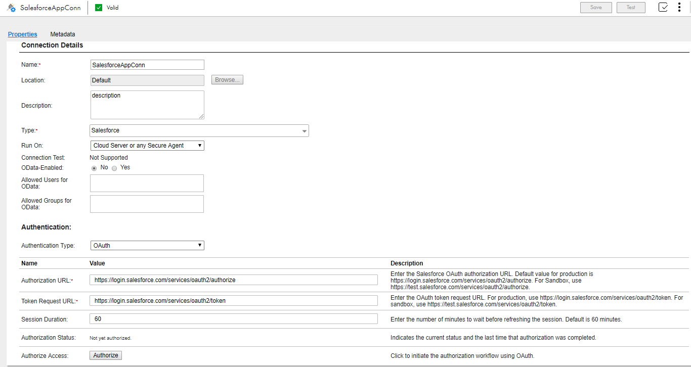Click the Authorize button
Image resolution: width=691 pixels, height=367 pixels.
tap(106, 355)
